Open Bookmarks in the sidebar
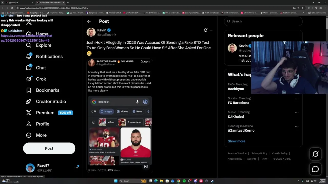 click(43, 90)
